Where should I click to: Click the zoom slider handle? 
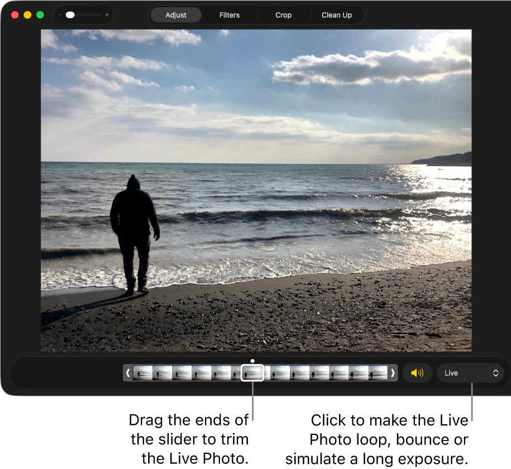tap(70, 15)
